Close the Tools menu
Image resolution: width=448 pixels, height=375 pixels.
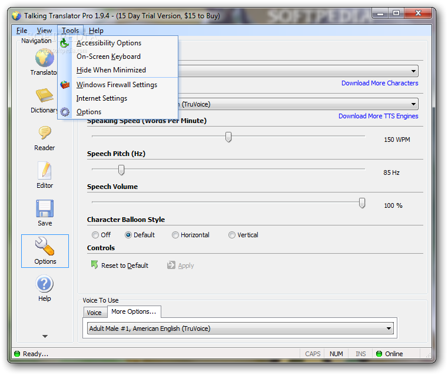pyautogui.click(x=70, y=31)
